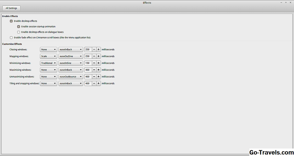
Task: Decrease Closing windows duration with minus button
Action: click(94, 50)
